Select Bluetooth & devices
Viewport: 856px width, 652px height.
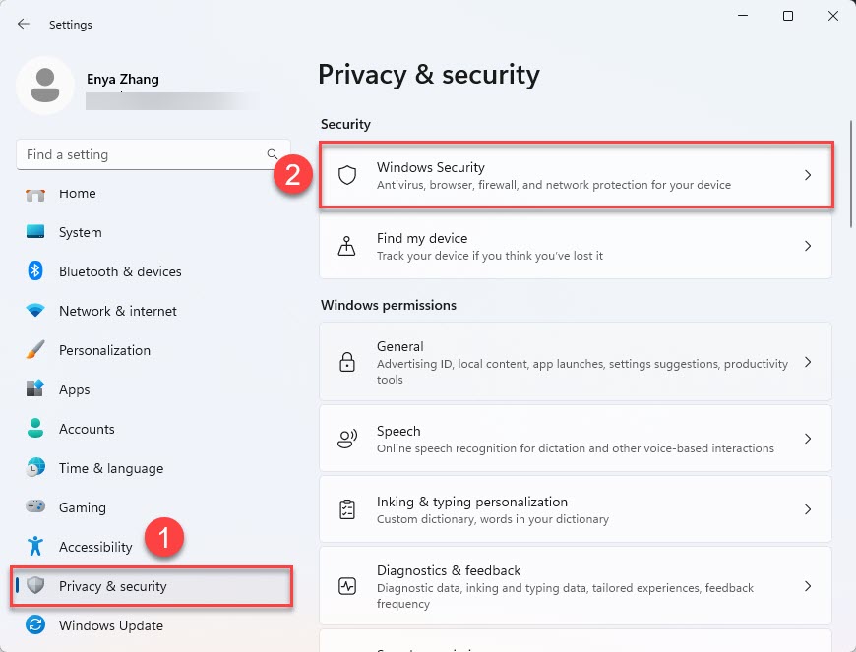point(120,271)
